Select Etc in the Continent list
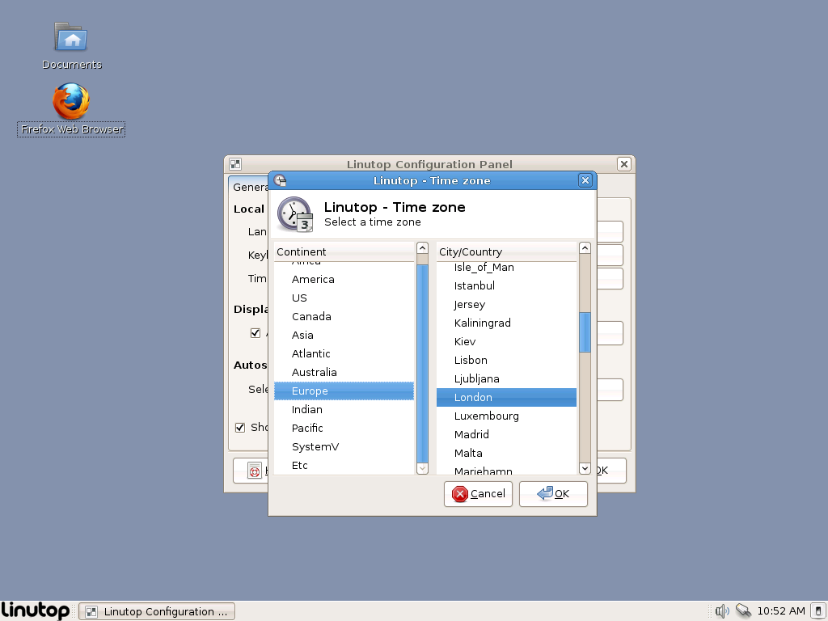 click(x=344, y=465)
